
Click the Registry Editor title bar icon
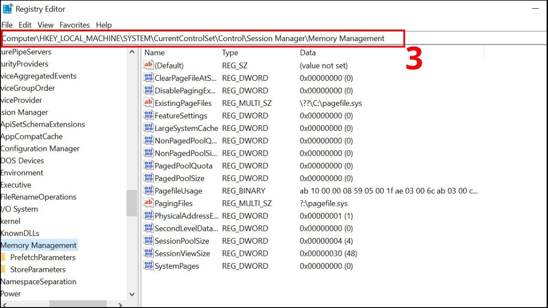click(x=7, y=8)
